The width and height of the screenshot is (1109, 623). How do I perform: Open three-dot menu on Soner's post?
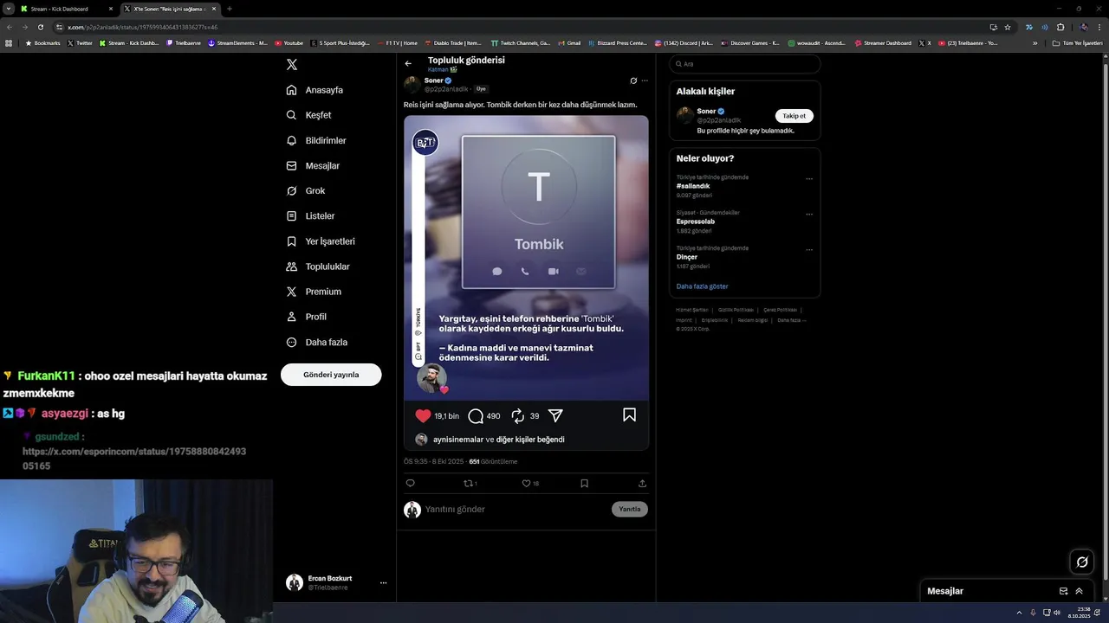point(645,80)
